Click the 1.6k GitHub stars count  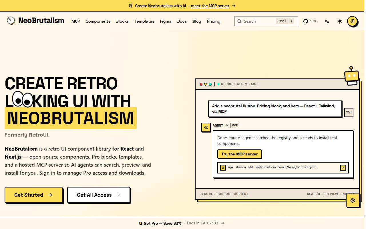pos(313,21)
